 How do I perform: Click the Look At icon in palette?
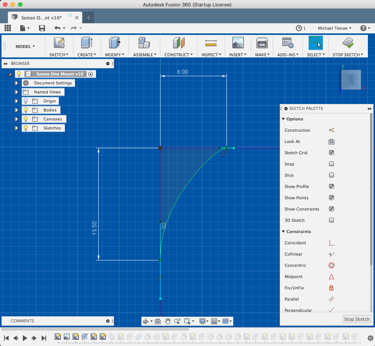[x=331, y=141]
